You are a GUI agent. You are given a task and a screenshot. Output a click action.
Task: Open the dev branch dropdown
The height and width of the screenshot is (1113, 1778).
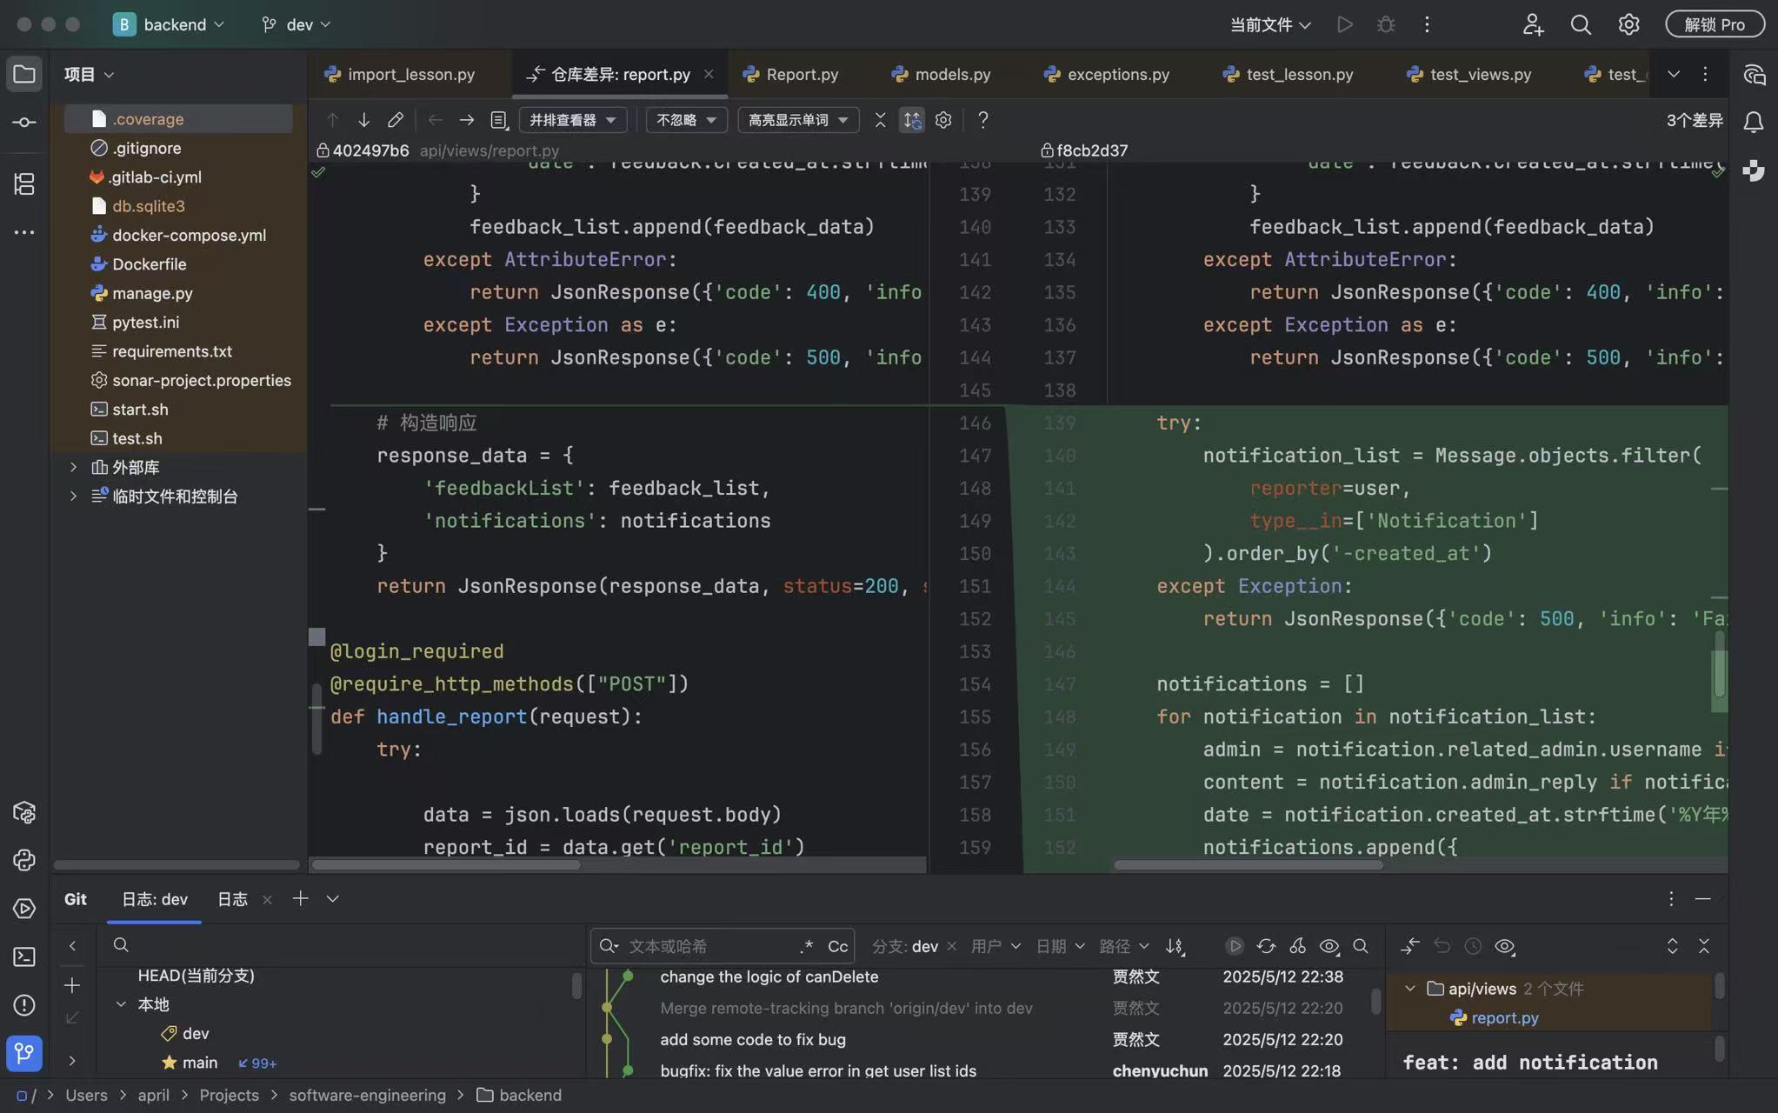(x=296, y=24)
